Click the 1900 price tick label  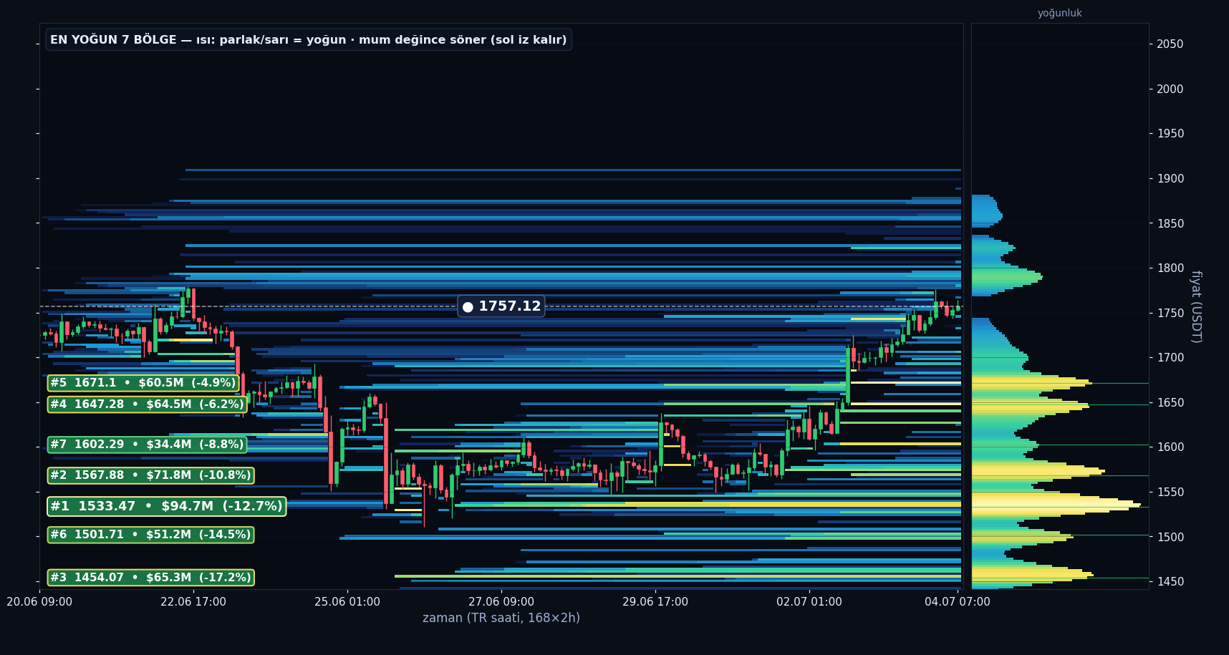click(x=1170, y=178)
